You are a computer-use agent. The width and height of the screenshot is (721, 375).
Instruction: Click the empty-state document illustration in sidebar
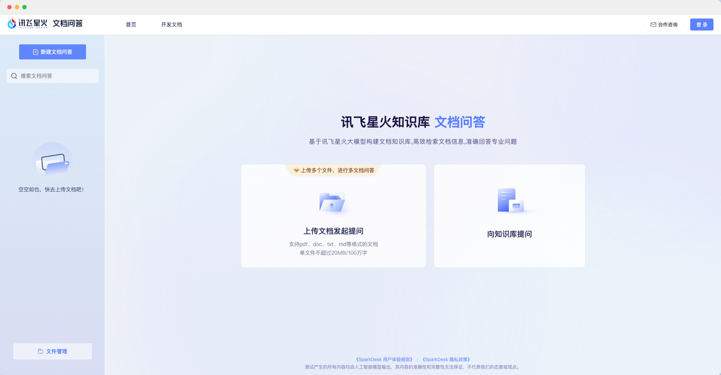pyautogui.click(x=53, y=163)
